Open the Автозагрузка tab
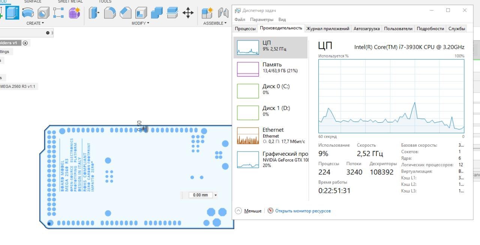This screenshot has height=245, width=480. click(366, 29)
